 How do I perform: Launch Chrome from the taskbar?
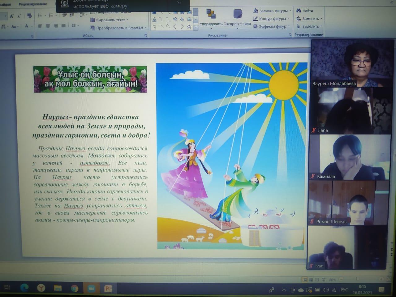[74, 288]
